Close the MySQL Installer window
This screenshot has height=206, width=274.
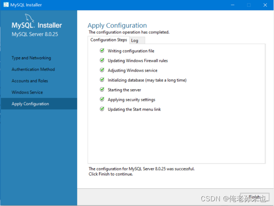[265, 5]
